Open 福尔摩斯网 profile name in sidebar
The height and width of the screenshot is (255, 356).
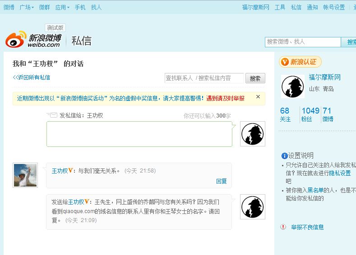point(325,77)
